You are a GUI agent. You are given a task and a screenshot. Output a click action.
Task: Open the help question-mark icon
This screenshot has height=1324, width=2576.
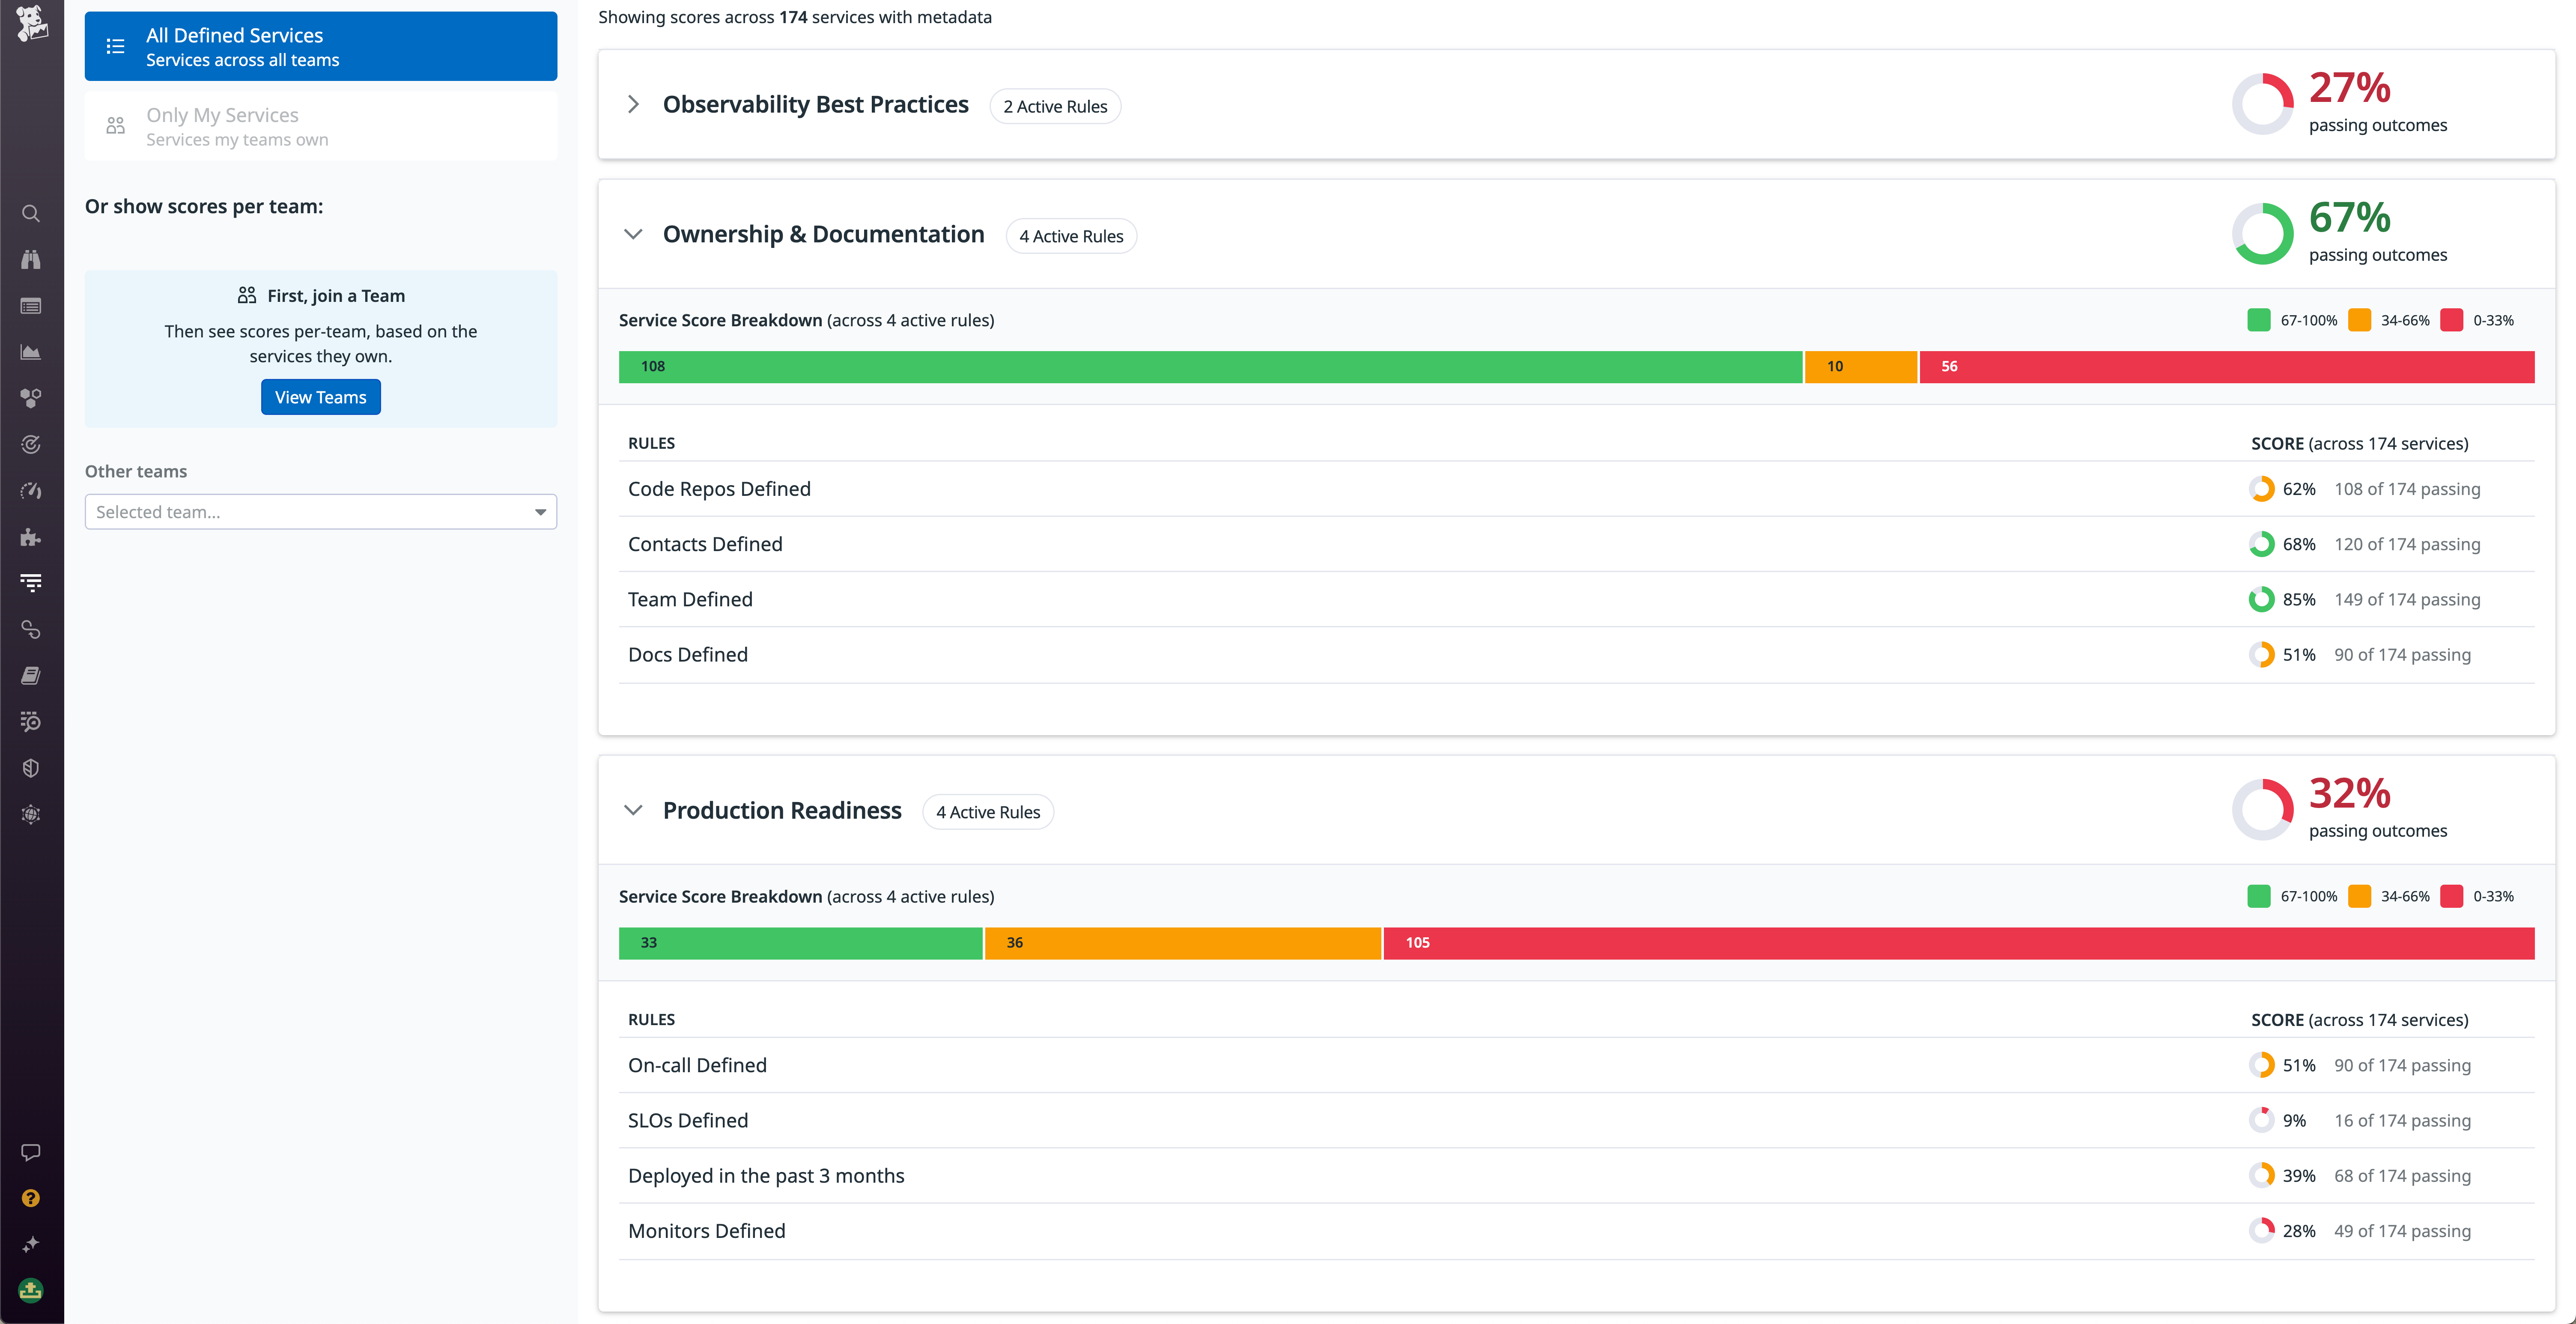coord(30,1198)
